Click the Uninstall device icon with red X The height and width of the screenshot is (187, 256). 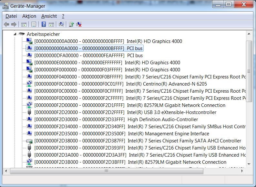pos(79,24)
